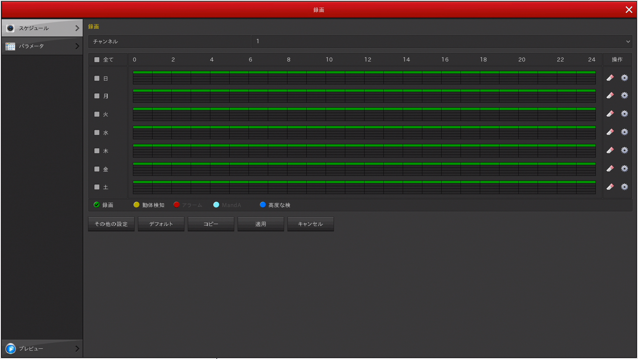
Task: Open settings gear for 木 row
Action: tap(625, 151)
